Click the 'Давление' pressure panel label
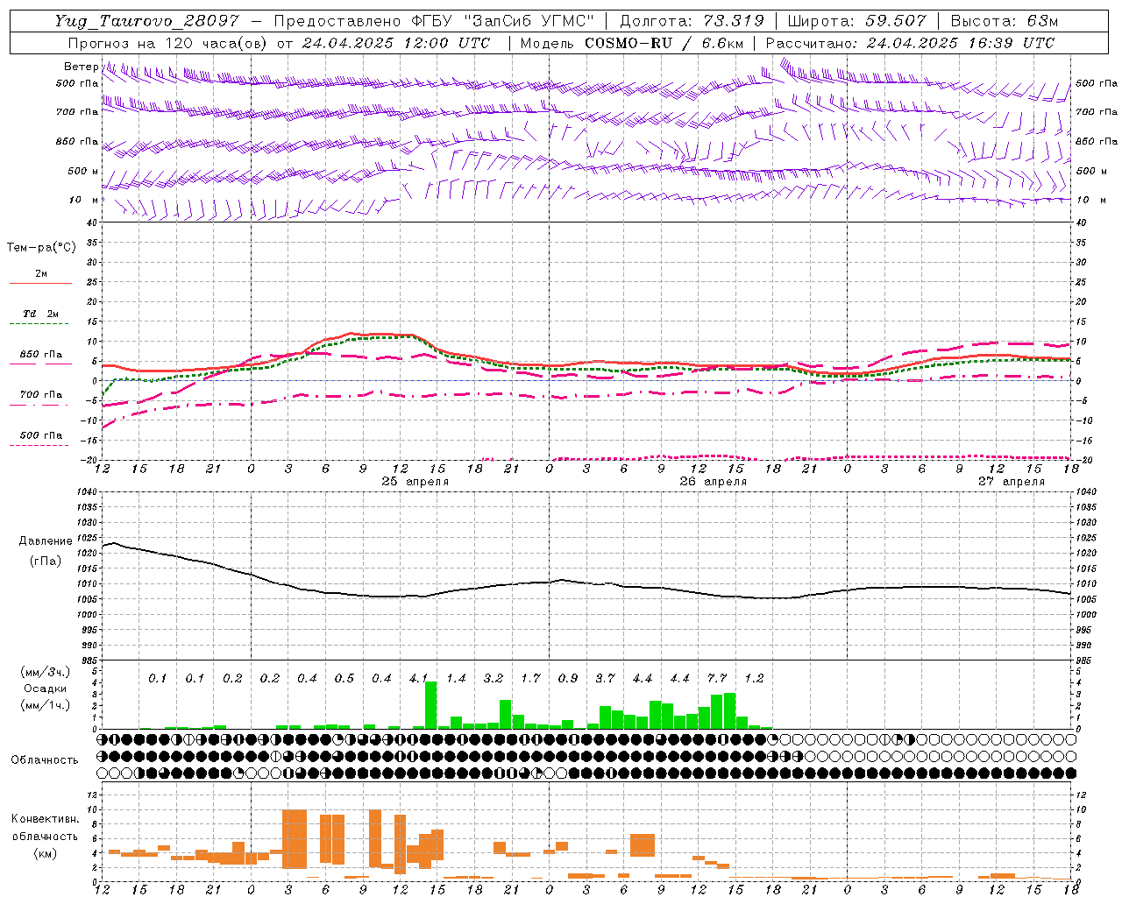1122x897 pixels. [46, 541]
